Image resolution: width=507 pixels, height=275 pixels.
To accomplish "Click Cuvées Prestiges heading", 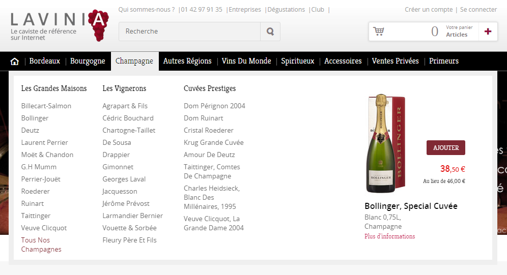I will coord(210,88).
